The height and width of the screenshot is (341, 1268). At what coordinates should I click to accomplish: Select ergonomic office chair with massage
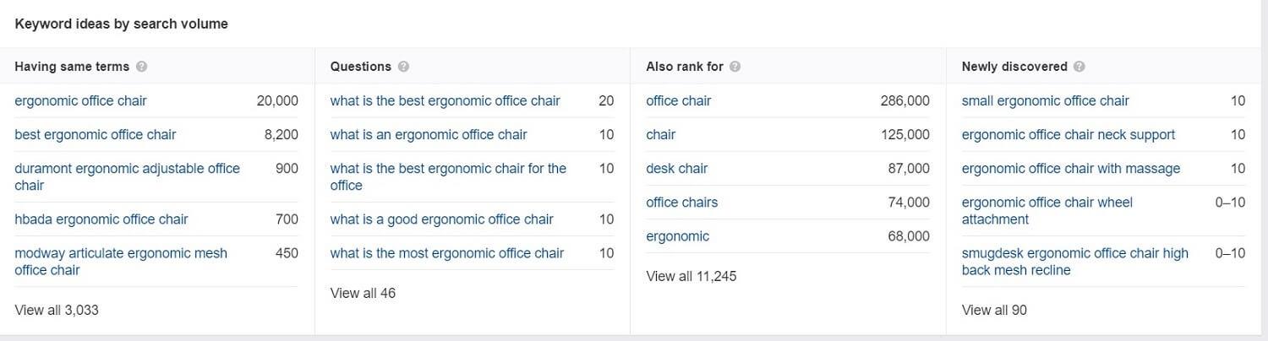pyautogui.click(x=1071, y=168)
